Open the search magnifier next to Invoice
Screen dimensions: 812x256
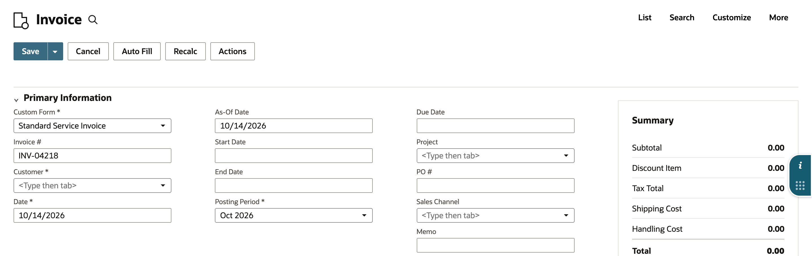93,19
